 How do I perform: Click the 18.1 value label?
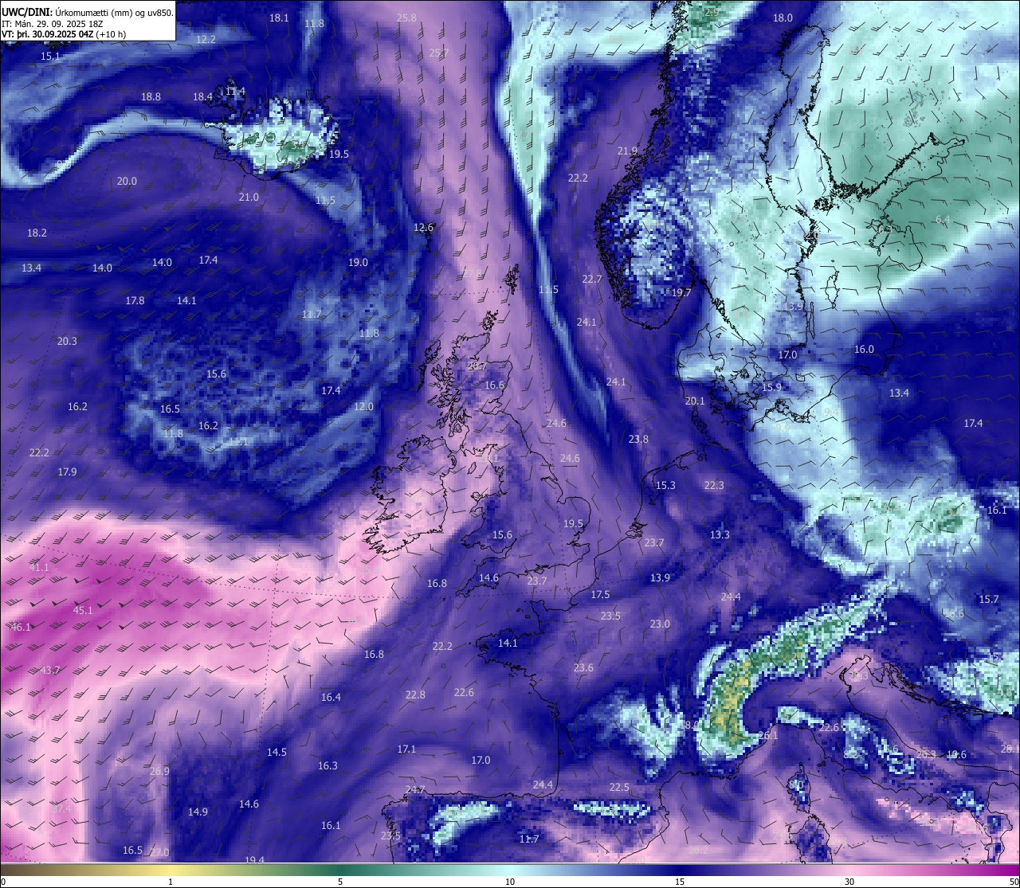point(279,18)
